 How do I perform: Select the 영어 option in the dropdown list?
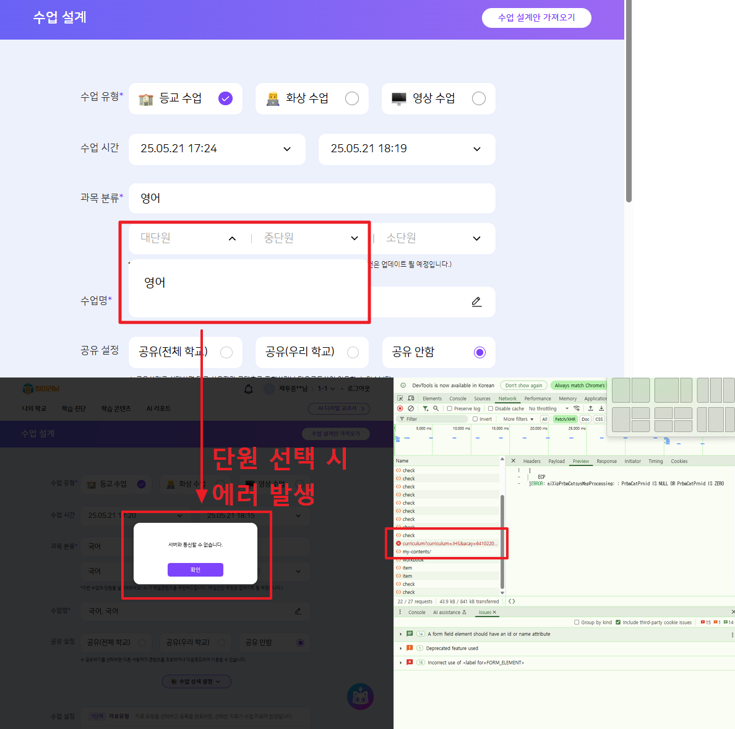click(x=155, y=283)
